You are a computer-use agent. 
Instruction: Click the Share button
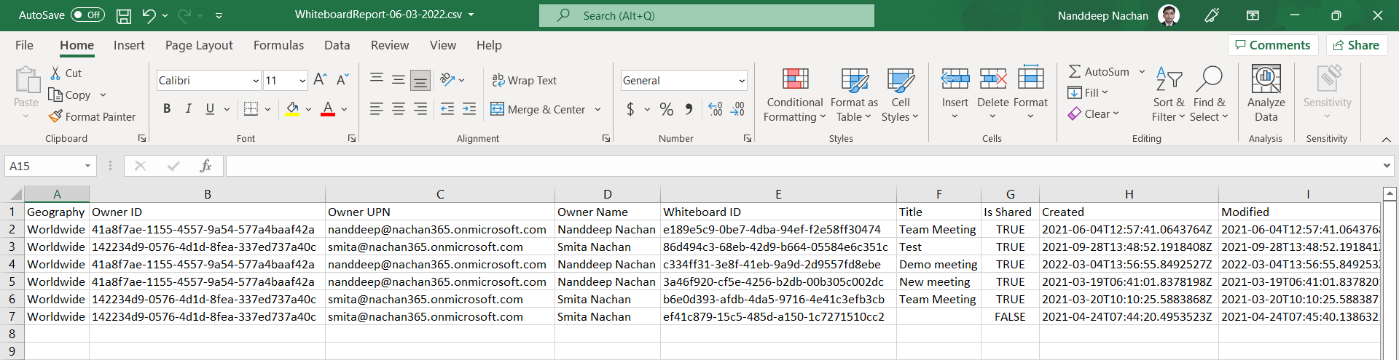1356,45
